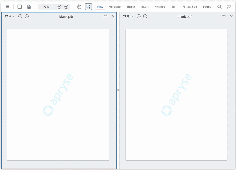Open the left pane zoom percentage dropdown
Screen dimensions: 236x170
[x=9, y=16]
